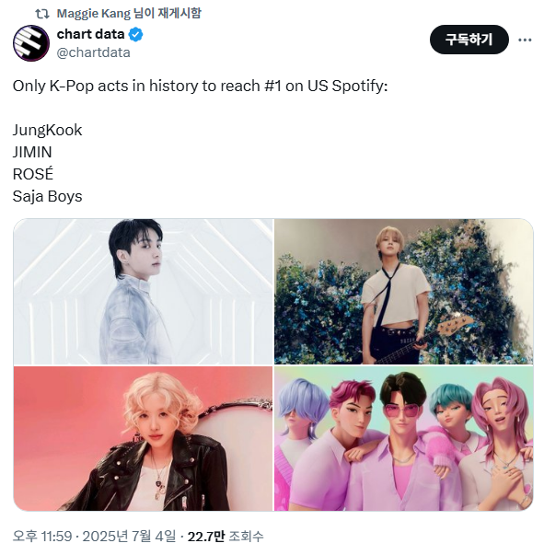Open the @chartdata handle link
Image resolution: width=544 pixels, height=555 pixels.
tap(94, 52)
